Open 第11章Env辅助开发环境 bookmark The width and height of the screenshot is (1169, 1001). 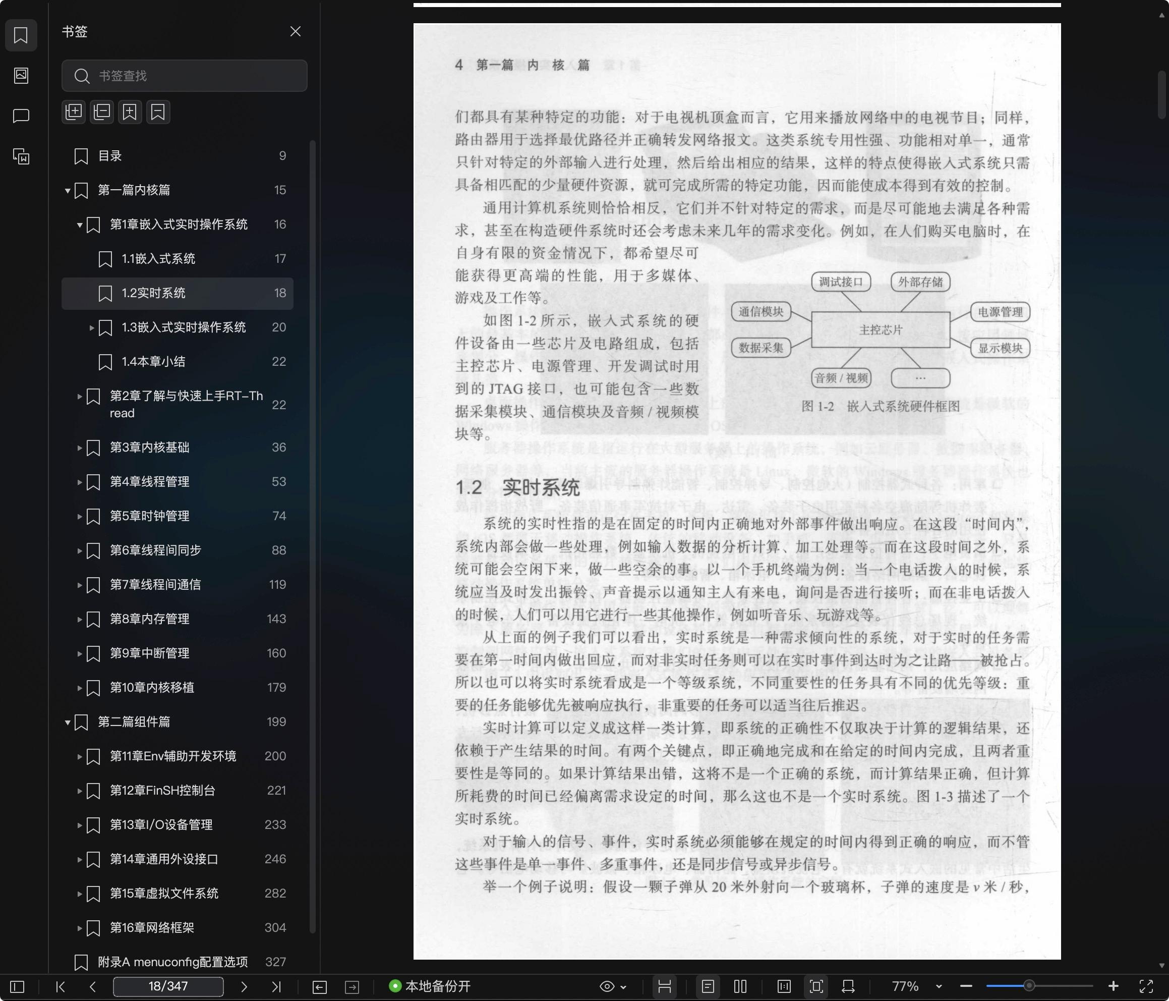[177, 756]
